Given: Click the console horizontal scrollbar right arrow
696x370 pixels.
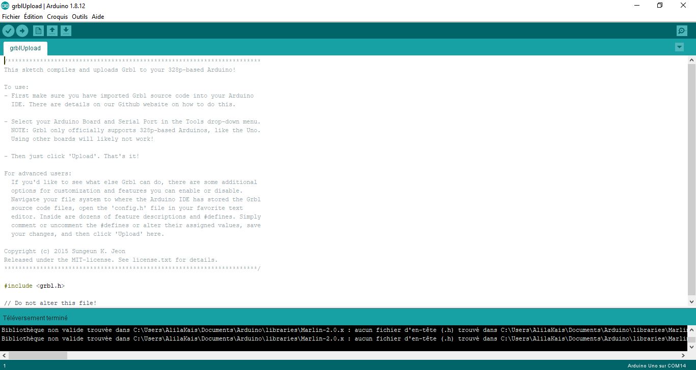Looking at the screenshot, I should 683,356.
